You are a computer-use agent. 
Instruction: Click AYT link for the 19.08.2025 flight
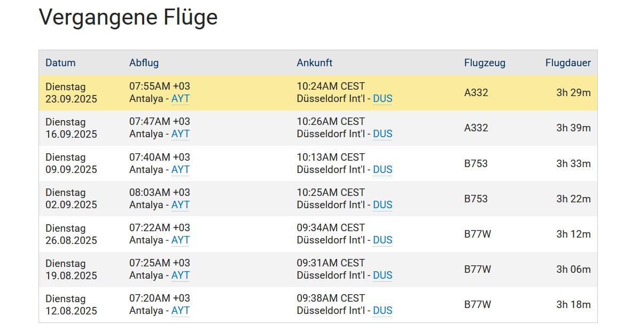(x=180, y=275)
